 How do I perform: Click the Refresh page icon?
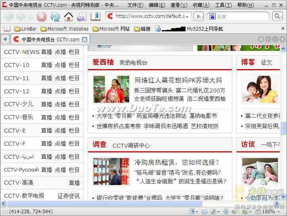tap(55, 17)
